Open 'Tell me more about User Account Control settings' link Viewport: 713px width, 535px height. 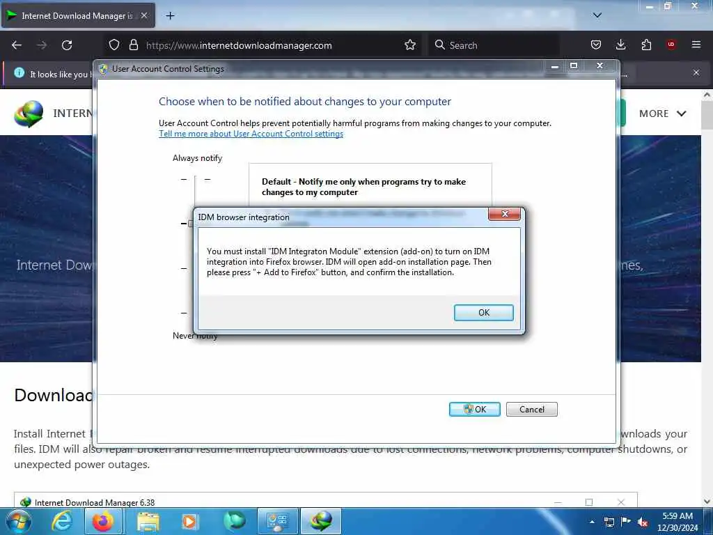point(251,134)
